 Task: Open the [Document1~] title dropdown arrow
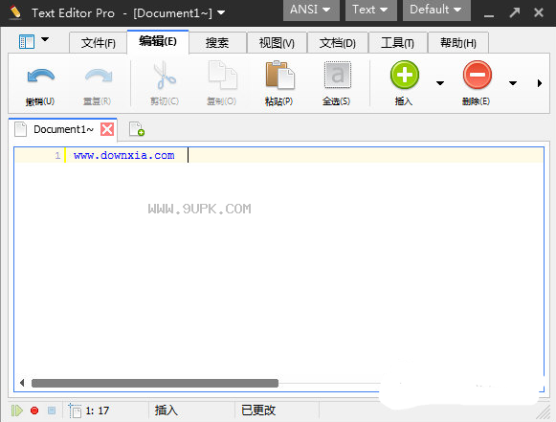[221, 13]
